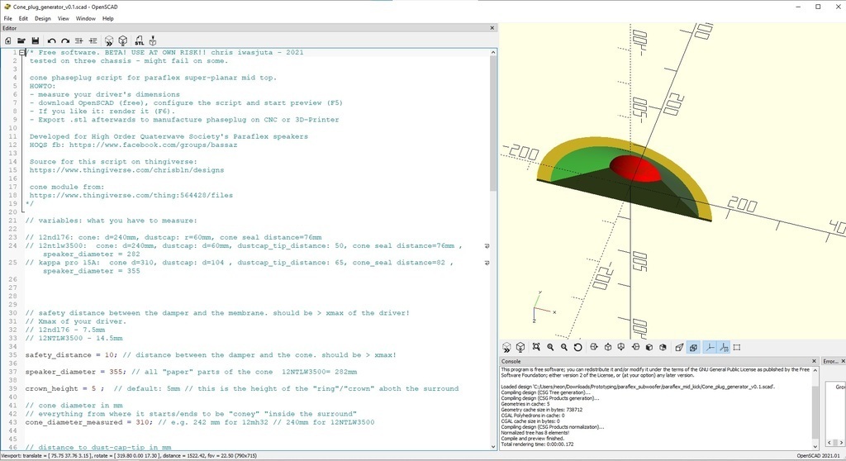Screen dimensions: 846x461
Task: Open the Design menu
Action: pyautogui.click(x=42, y=18)
